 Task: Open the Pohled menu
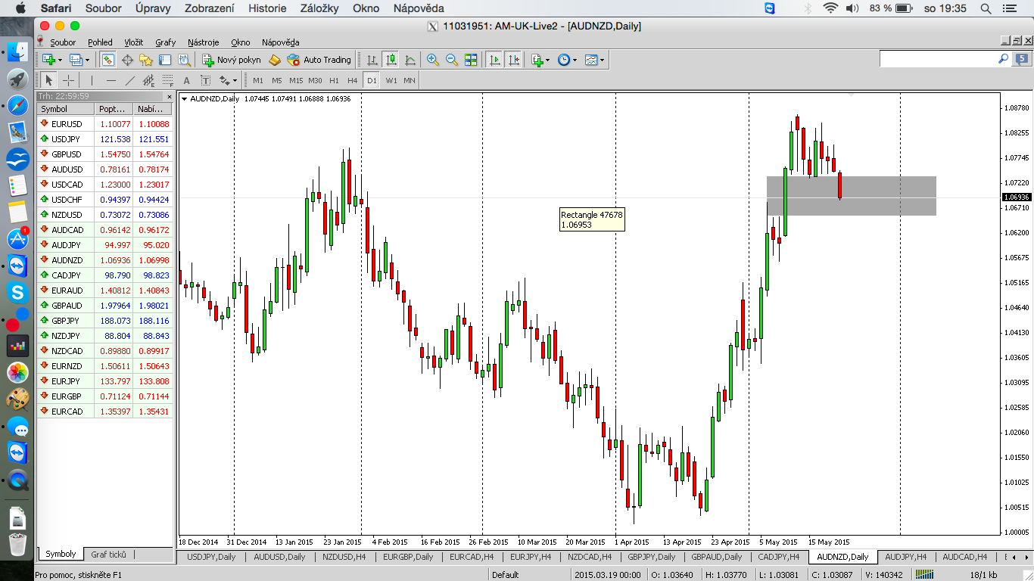pyautogui.click(x=100, y=42)
